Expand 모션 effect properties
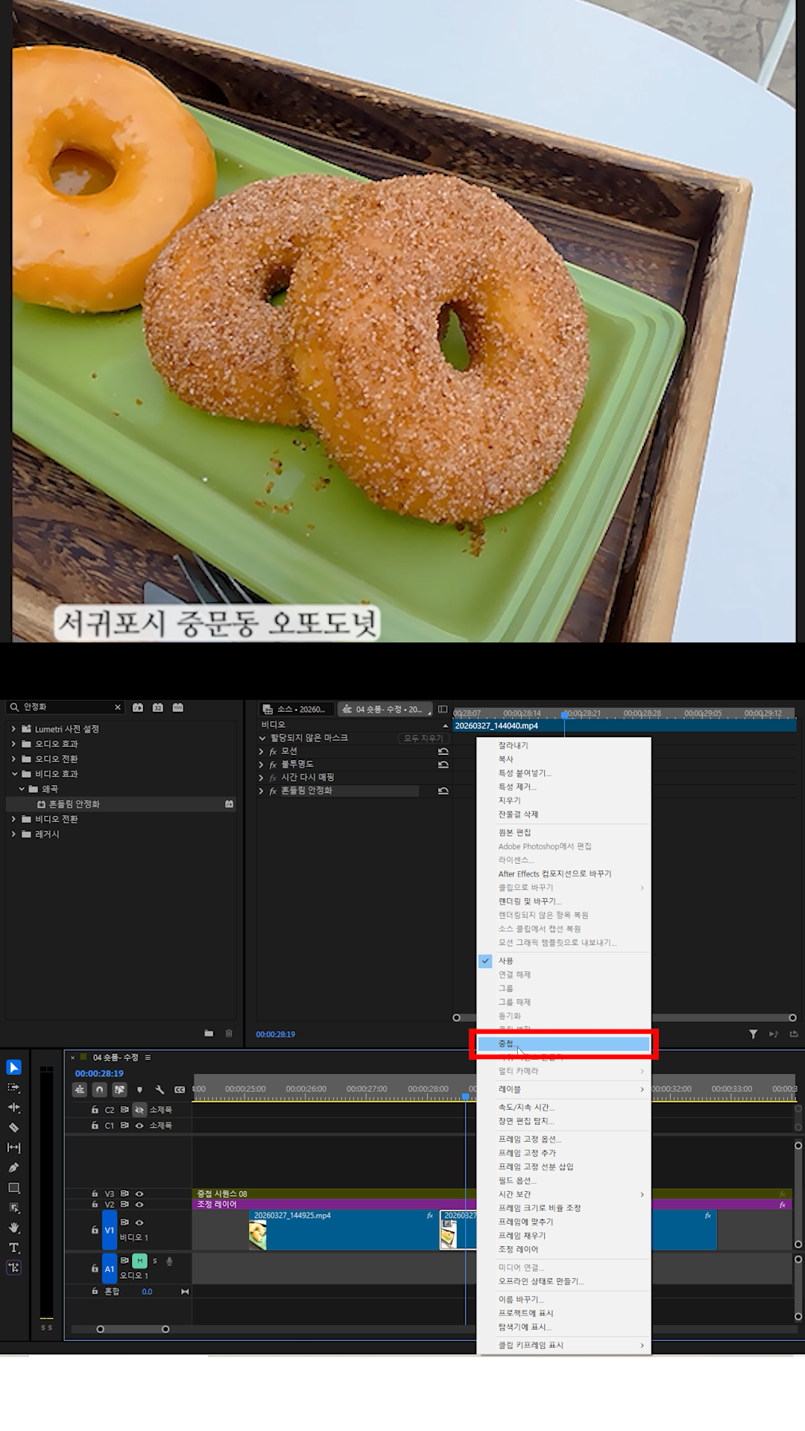 coord(261,751)
